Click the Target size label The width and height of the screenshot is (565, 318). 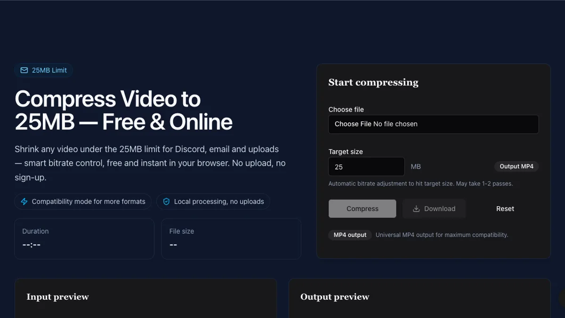coord(346,152)
